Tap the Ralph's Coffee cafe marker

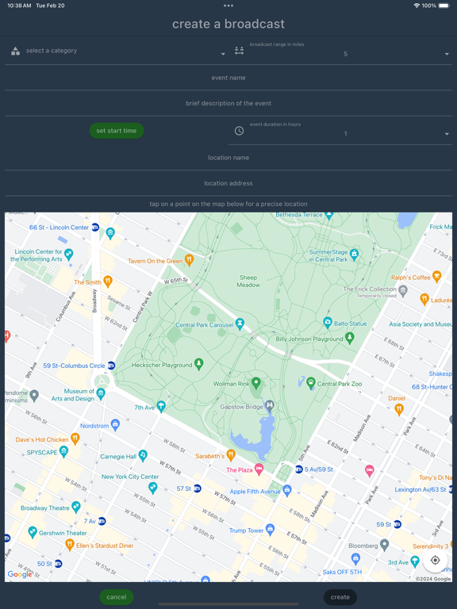pos(437,276)
